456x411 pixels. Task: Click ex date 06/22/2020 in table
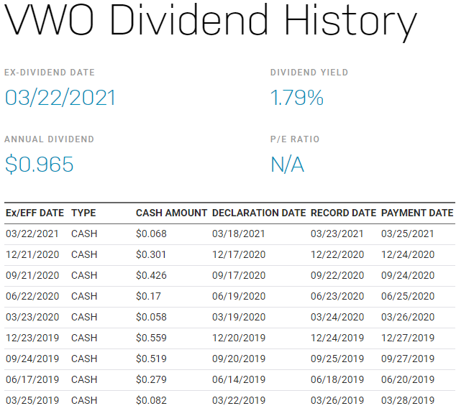[32, 296]
